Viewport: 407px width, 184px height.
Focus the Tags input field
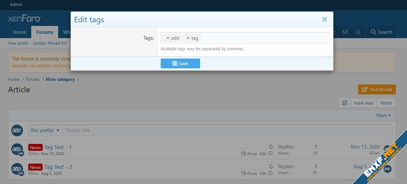click(263, 38)
